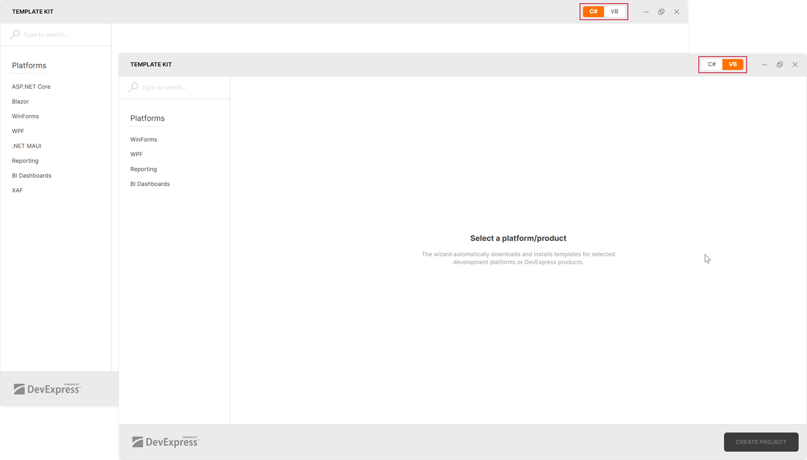The height and width of the screenshot is (460, 807).
Task: Click the Platforms heading in back window
Action: 29,66
